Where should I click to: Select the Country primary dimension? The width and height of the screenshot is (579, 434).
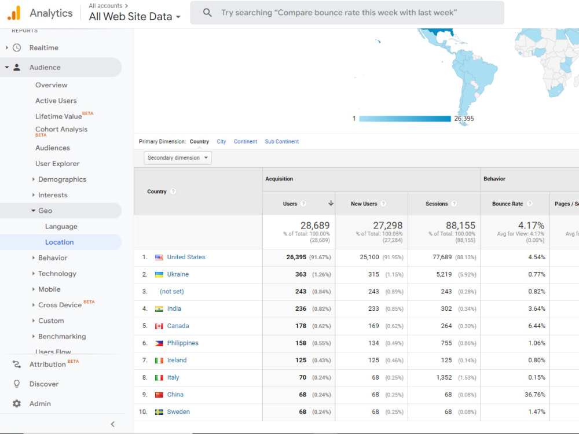point(199,141)
